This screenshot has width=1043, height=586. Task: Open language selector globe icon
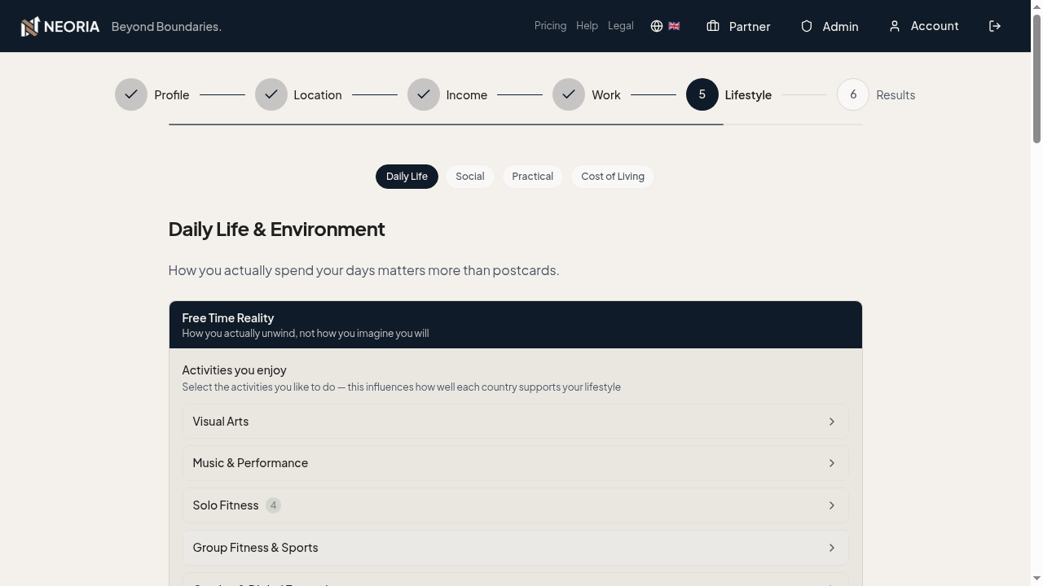[657, 26]
